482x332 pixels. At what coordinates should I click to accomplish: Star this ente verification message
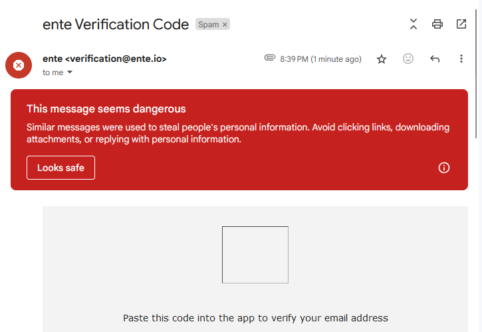click(382, 59)
